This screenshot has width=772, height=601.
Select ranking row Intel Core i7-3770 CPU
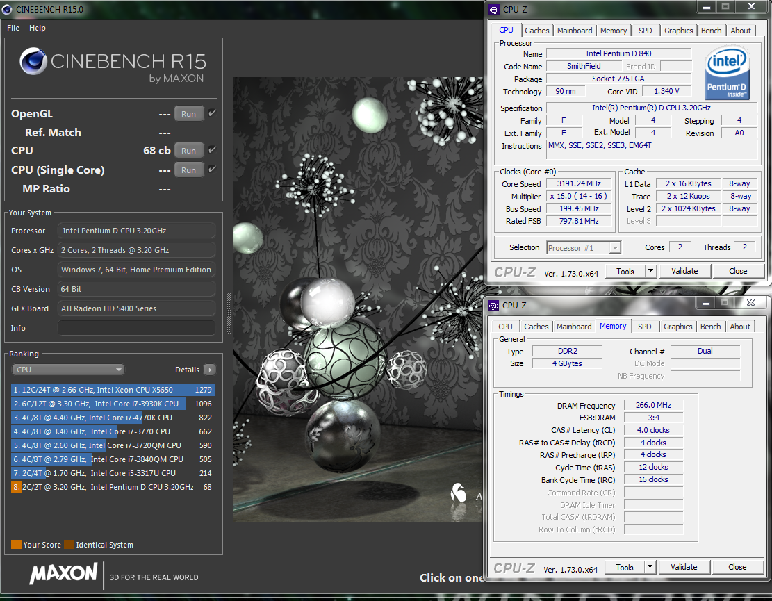tap(113, 431)
